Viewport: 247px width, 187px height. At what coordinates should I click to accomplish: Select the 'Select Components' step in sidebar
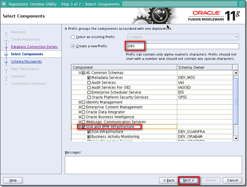(x=27, y=54)
